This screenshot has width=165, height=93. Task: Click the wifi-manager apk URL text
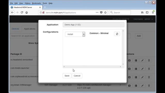(x=94, y=86)
